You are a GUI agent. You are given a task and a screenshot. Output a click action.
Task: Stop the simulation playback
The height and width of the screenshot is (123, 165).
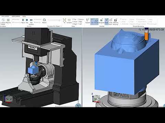(27, 21)
